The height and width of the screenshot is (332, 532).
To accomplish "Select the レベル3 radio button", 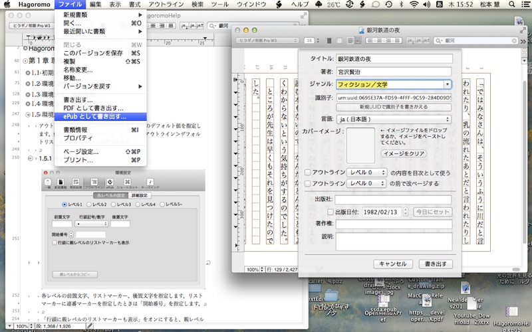I will 113,205.
